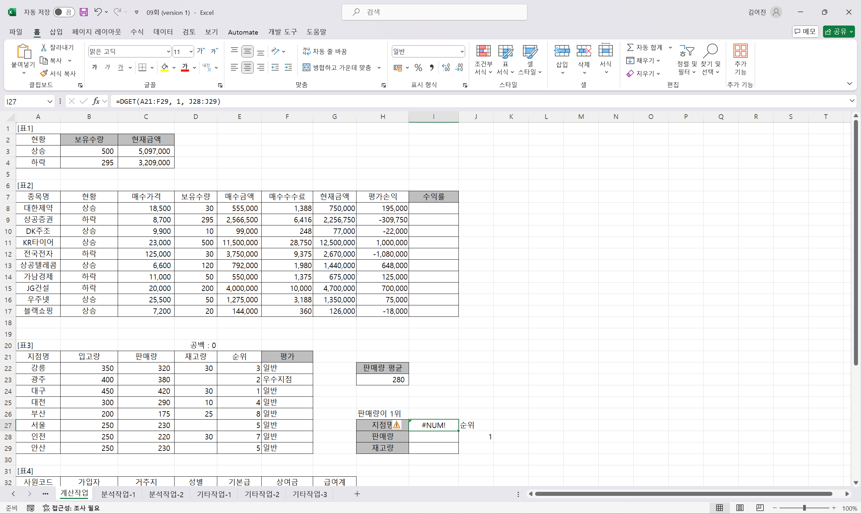Click the Increase Indent icon
861x514 pixels.
(288, 67)
